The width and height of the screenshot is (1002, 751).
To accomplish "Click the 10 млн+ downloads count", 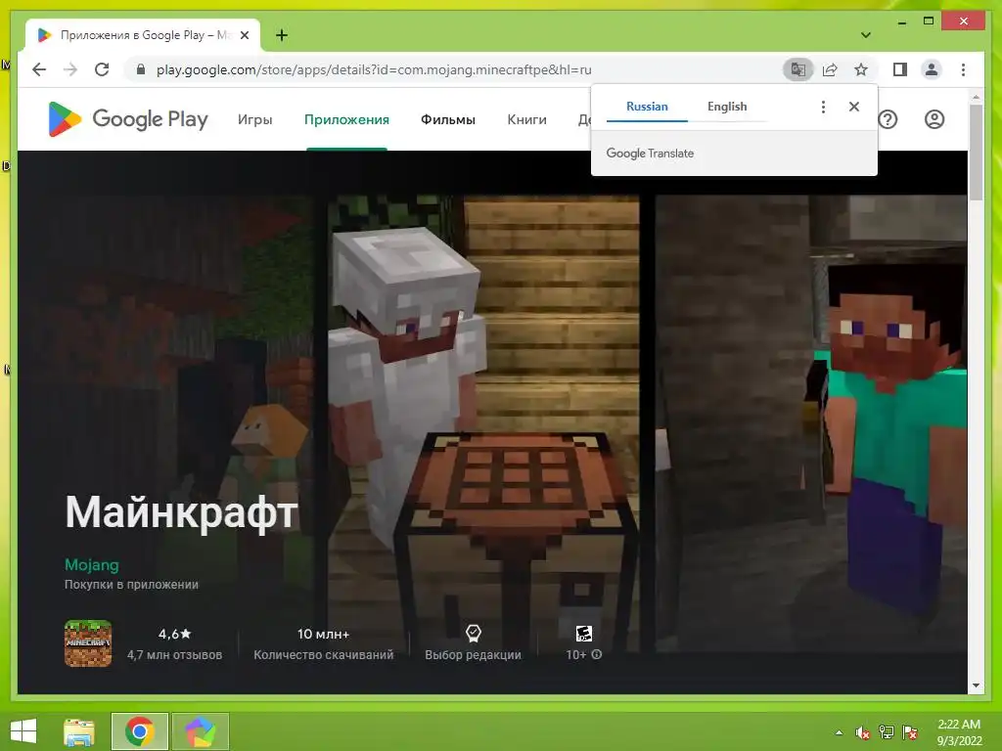I will point(323,634).
